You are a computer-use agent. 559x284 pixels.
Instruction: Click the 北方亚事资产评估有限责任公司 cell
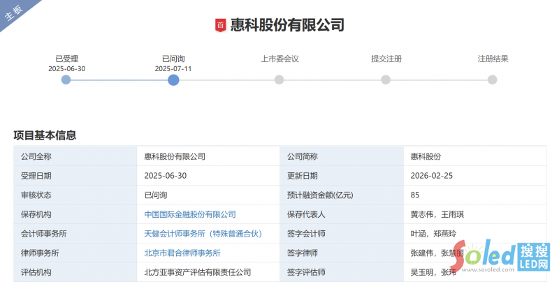[197, 272]
